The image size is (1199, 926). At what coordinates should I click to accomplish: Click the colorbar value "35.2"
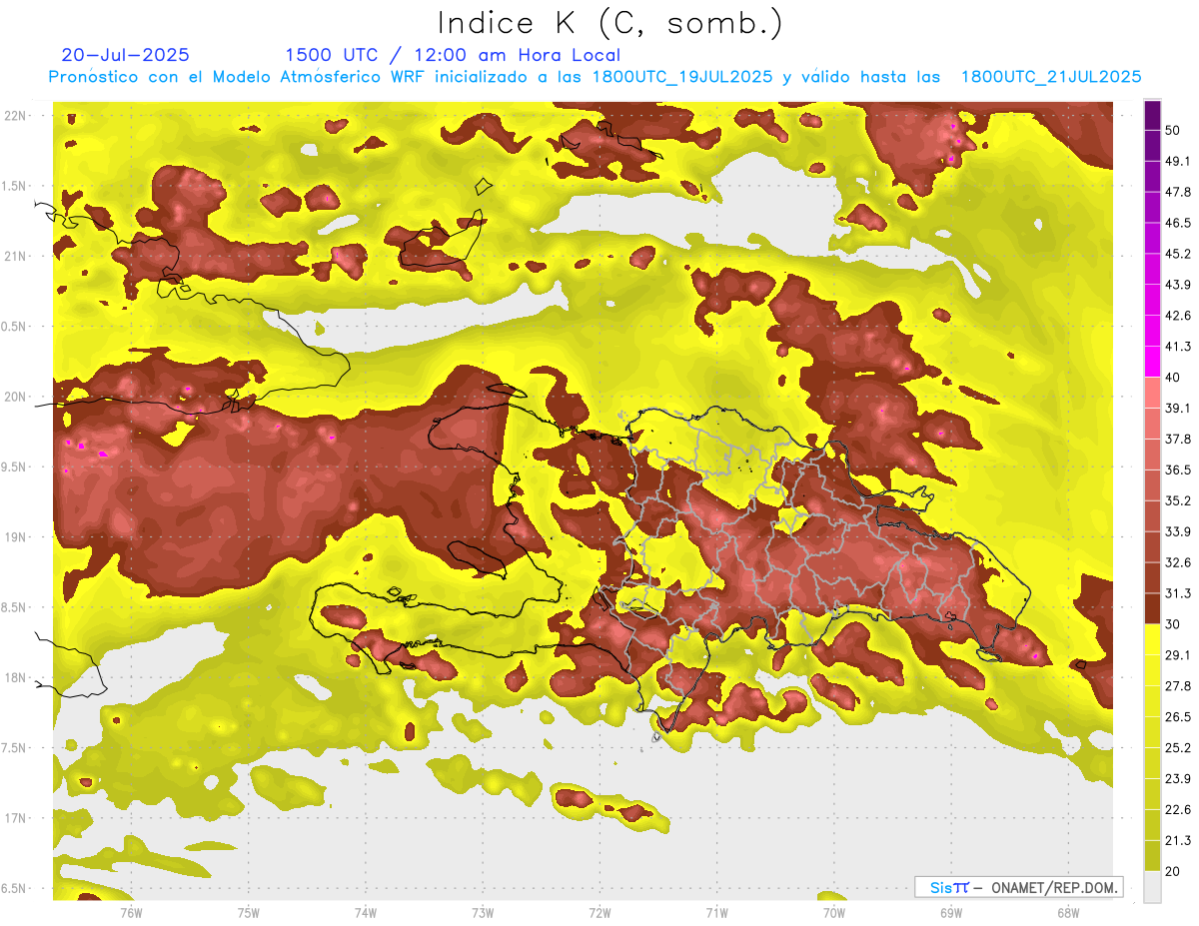[x=1177, y=500]
